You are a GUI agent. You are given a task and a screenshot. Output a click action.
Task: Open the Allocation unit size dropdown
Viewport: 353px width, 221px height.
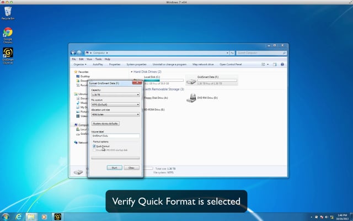[x=115, y=114]
